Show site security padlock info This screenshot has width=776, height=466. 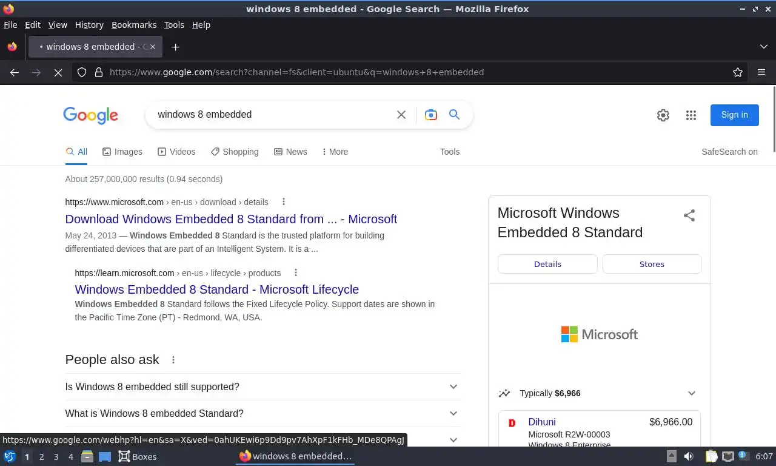pyautogui.click(x=99, y=72)
